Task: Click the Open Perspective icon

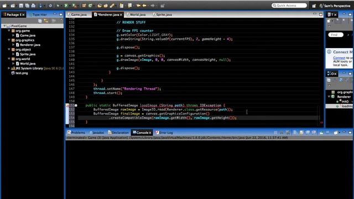Action: [x=314, y=6]
